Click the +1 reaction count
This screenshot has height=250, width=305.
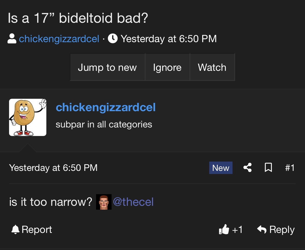237,230
